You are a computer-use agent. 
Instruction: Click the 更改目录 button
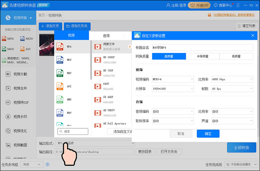click(145, 152)
